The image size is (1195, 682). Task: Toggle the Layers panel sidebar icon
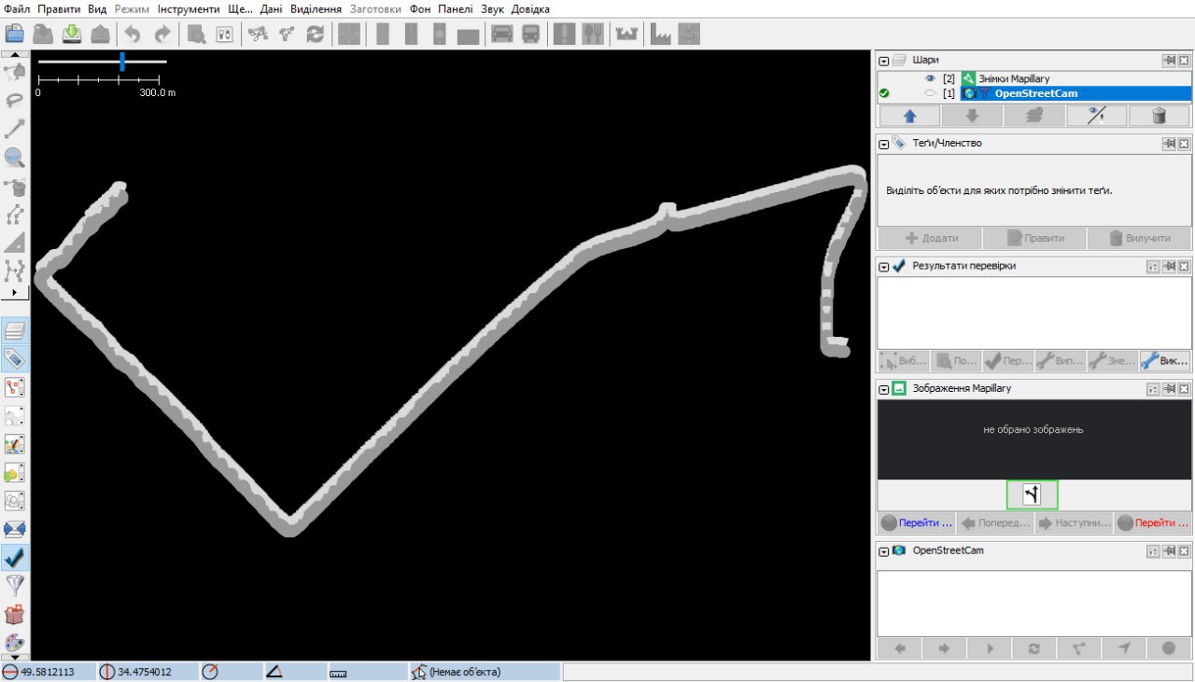[15, 331]
